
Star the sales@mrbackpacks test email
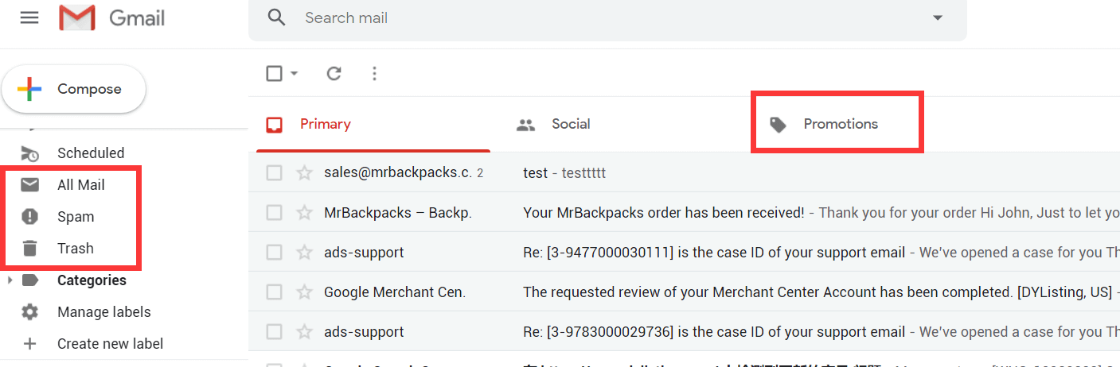pyautogui.click(x=303, y=172)
